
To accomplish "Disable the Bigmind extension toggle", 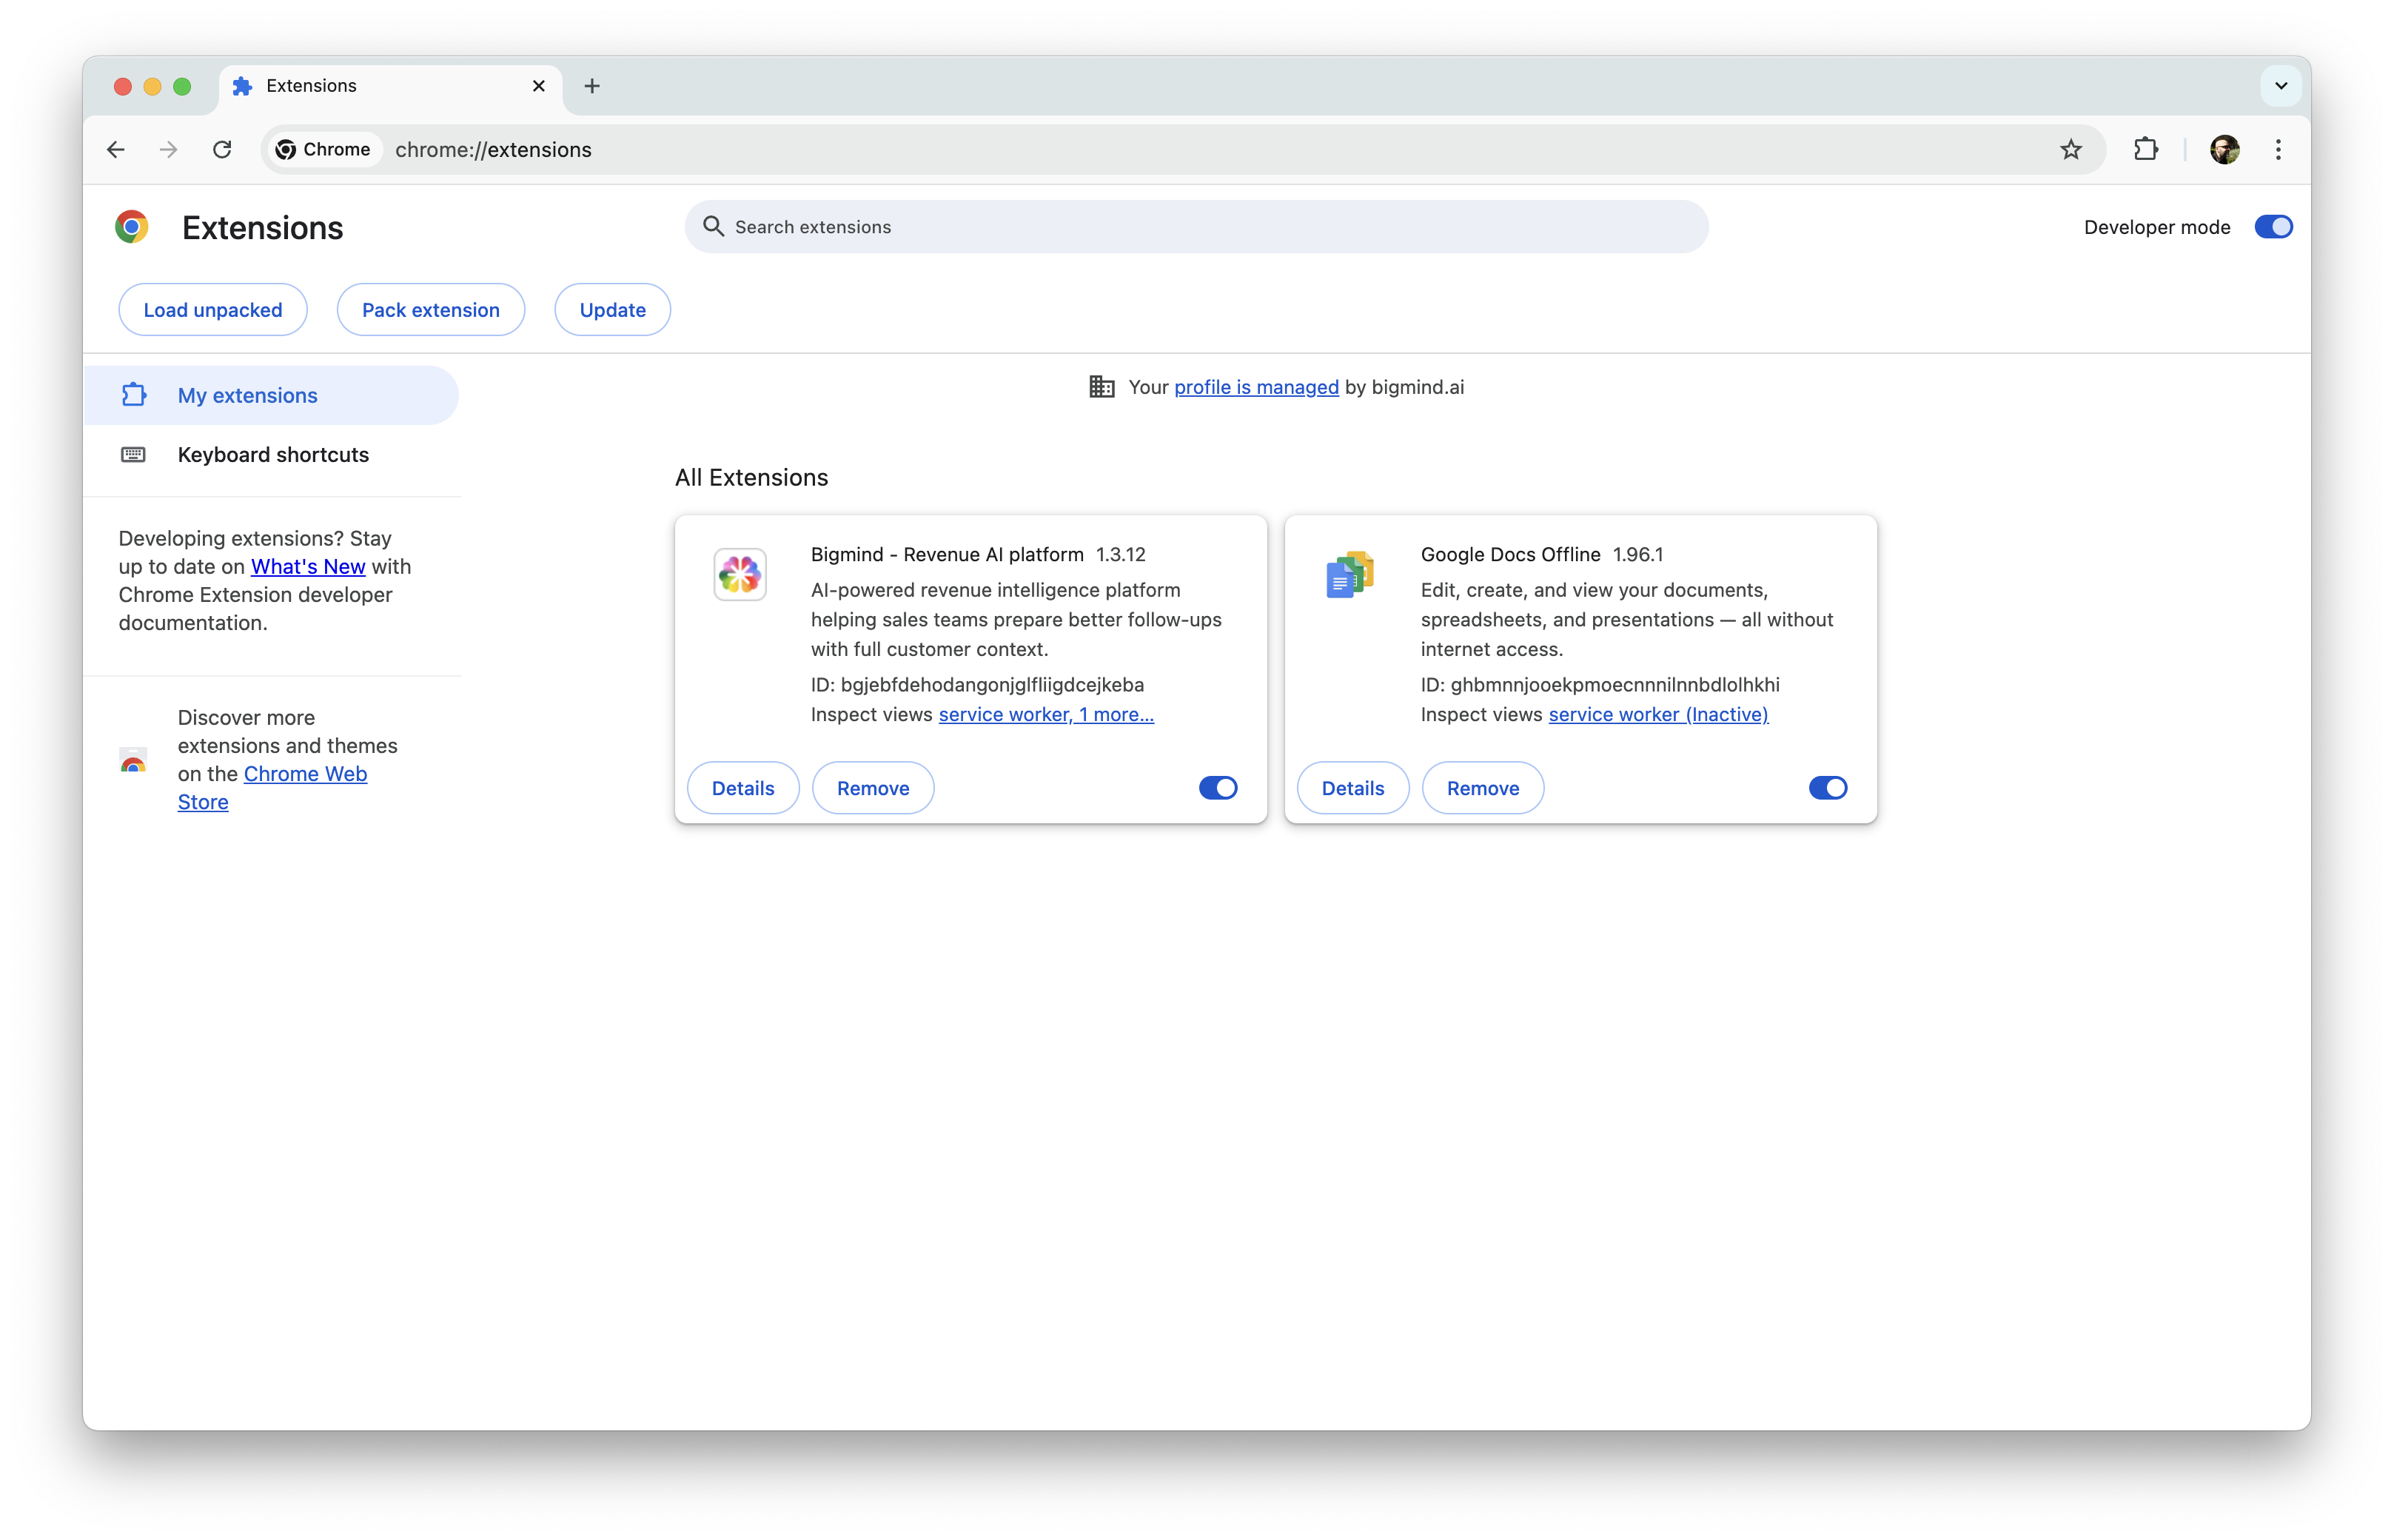I will point(1218,788).
